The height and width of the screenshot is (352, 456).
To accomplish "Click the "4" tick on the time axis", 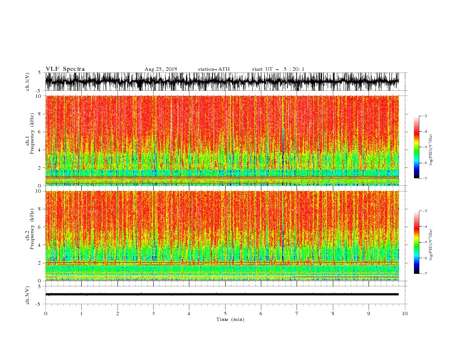I will point(189,313).
